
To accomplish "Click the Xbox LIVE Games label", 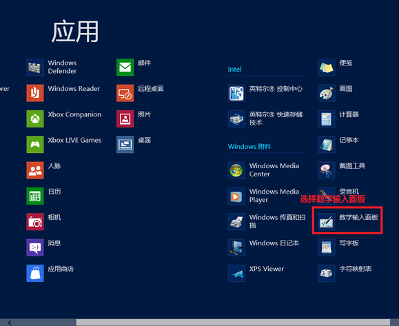I will (74, 140).
